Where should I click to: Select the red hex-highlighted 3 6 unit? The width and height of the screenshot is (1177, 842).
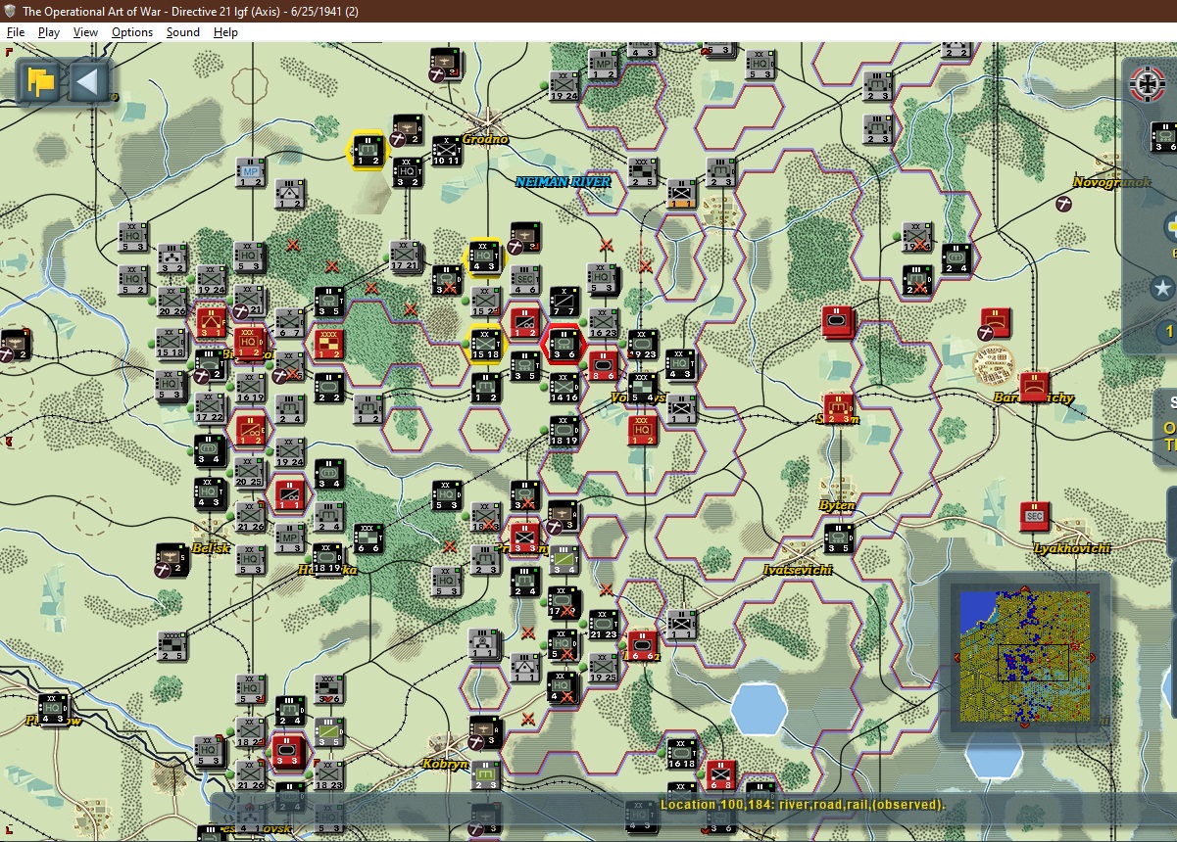tap(564, 344)
